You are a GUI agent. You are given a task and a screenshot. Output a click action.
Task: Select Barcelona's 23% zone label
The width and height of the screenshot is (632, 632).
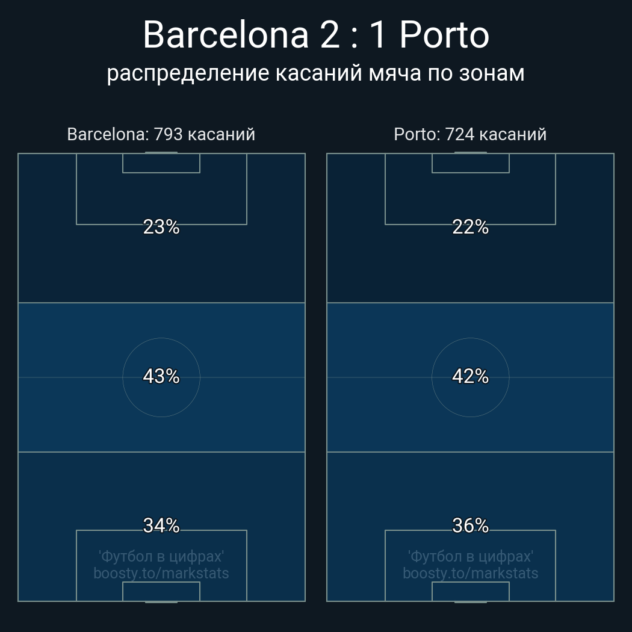click(161, 227)
